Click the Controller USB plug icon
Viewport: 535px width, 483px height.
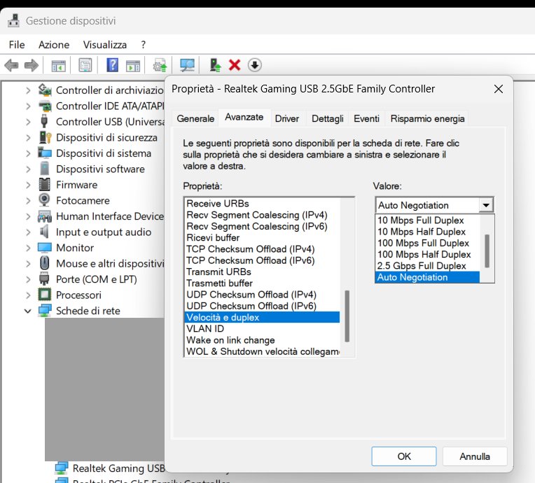44,121
